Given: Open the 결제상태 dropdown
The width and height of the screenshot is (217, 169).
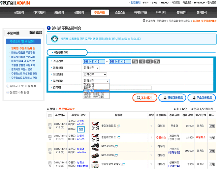Looking at the screenshot, I should pos(91,68).
